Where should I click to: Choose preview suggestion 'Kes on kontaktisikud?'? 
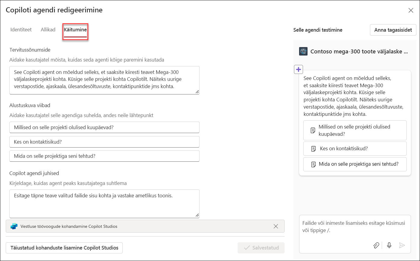355,148
